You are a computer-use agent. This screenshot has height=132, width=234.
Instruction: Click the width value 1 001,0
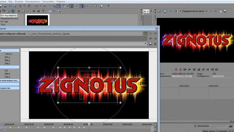(x=8, y=54)
